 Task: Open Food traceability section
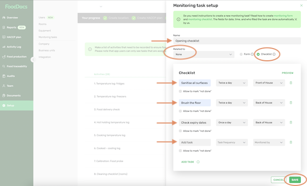tap(17, 66)
